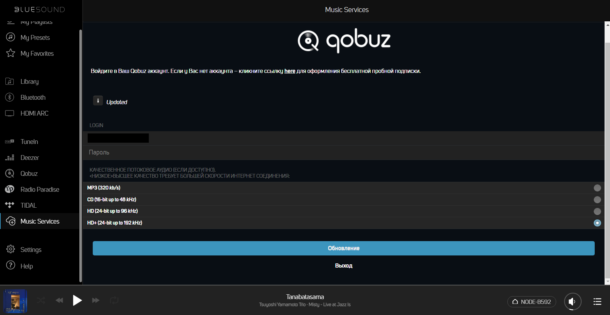Screen dimensions: 610x315
Task: Toggle shuffle playback
Action: pos(41,300)
